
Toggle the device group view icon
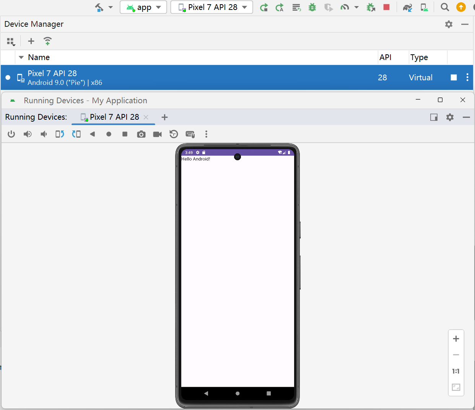tap(11, 41)
